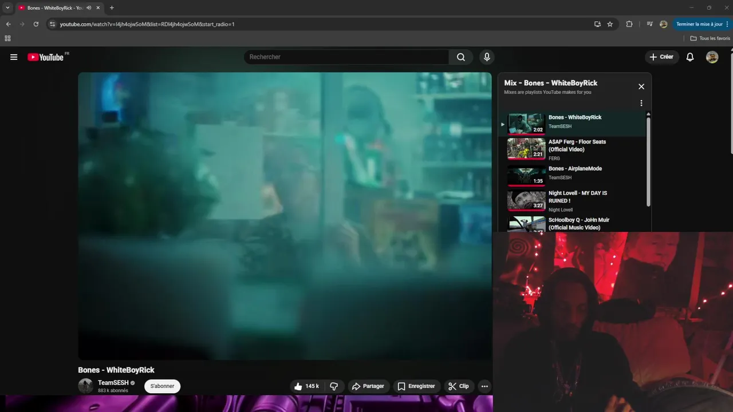Viewport: 733px width, 412px height.
Task: Go back in browser history
Action: pos(8,24)
